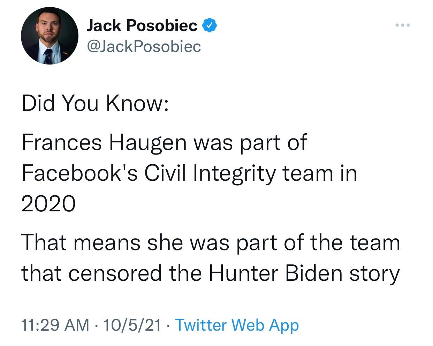The image size is (433, 346).
Task: Click the Jack Posobiec display name
Action: (142, 25)
